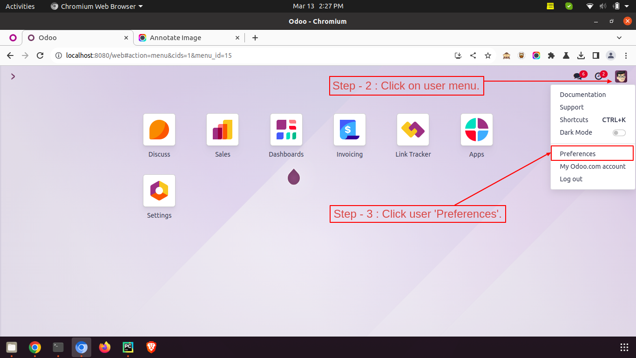Open the Dashboards app

(x=286, y=130)
